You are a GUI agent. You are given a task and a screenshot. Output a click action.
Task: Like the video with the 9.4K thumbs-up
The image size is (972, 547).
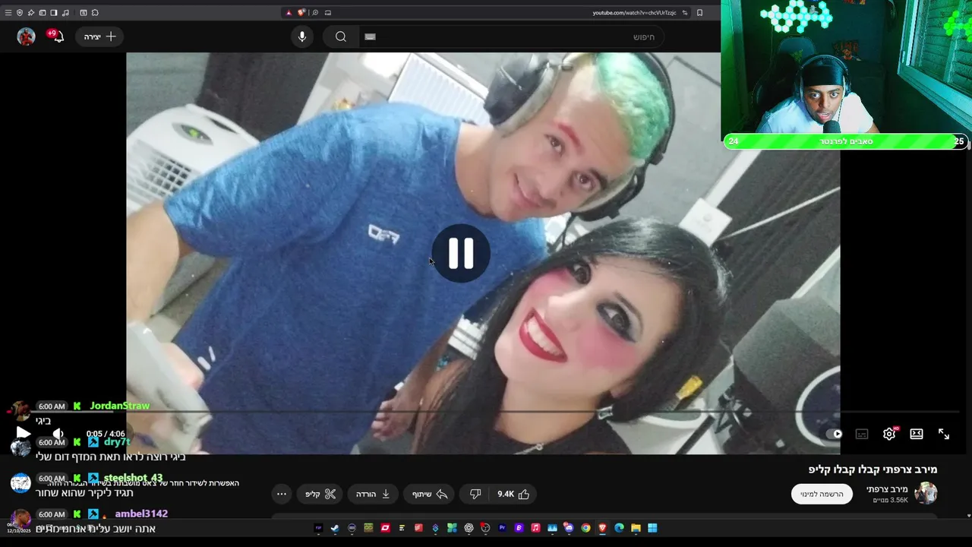pos(513,494)
